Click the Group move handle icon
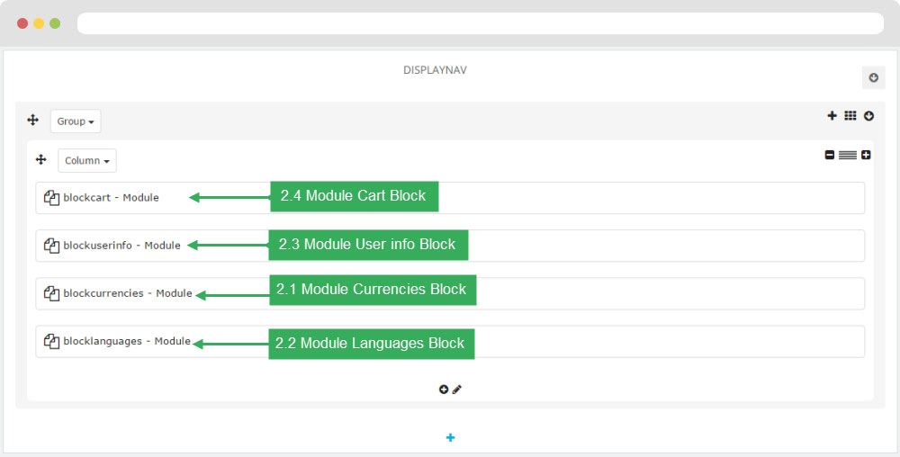This screenshot has width=900, height=457. [32, 120]
